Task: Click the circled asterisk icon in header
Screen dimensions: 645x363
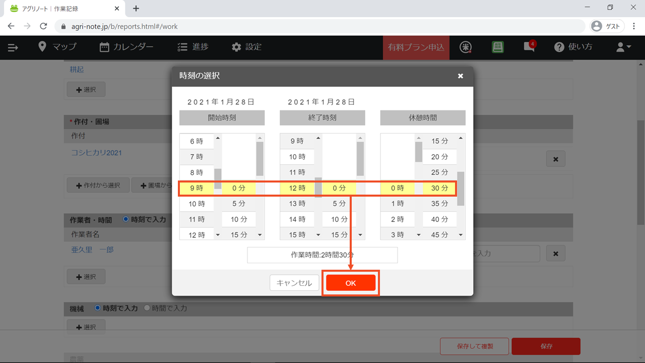Action: 466,47
